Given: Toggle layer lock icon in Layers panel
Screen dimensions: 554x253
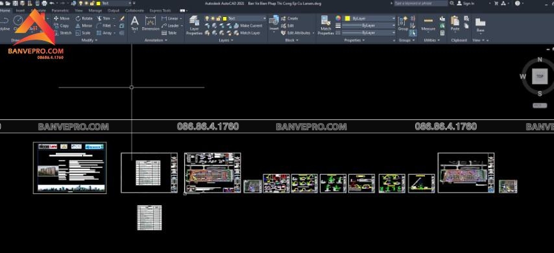Looking at the screenshot, I should click(x=219, y=18).
